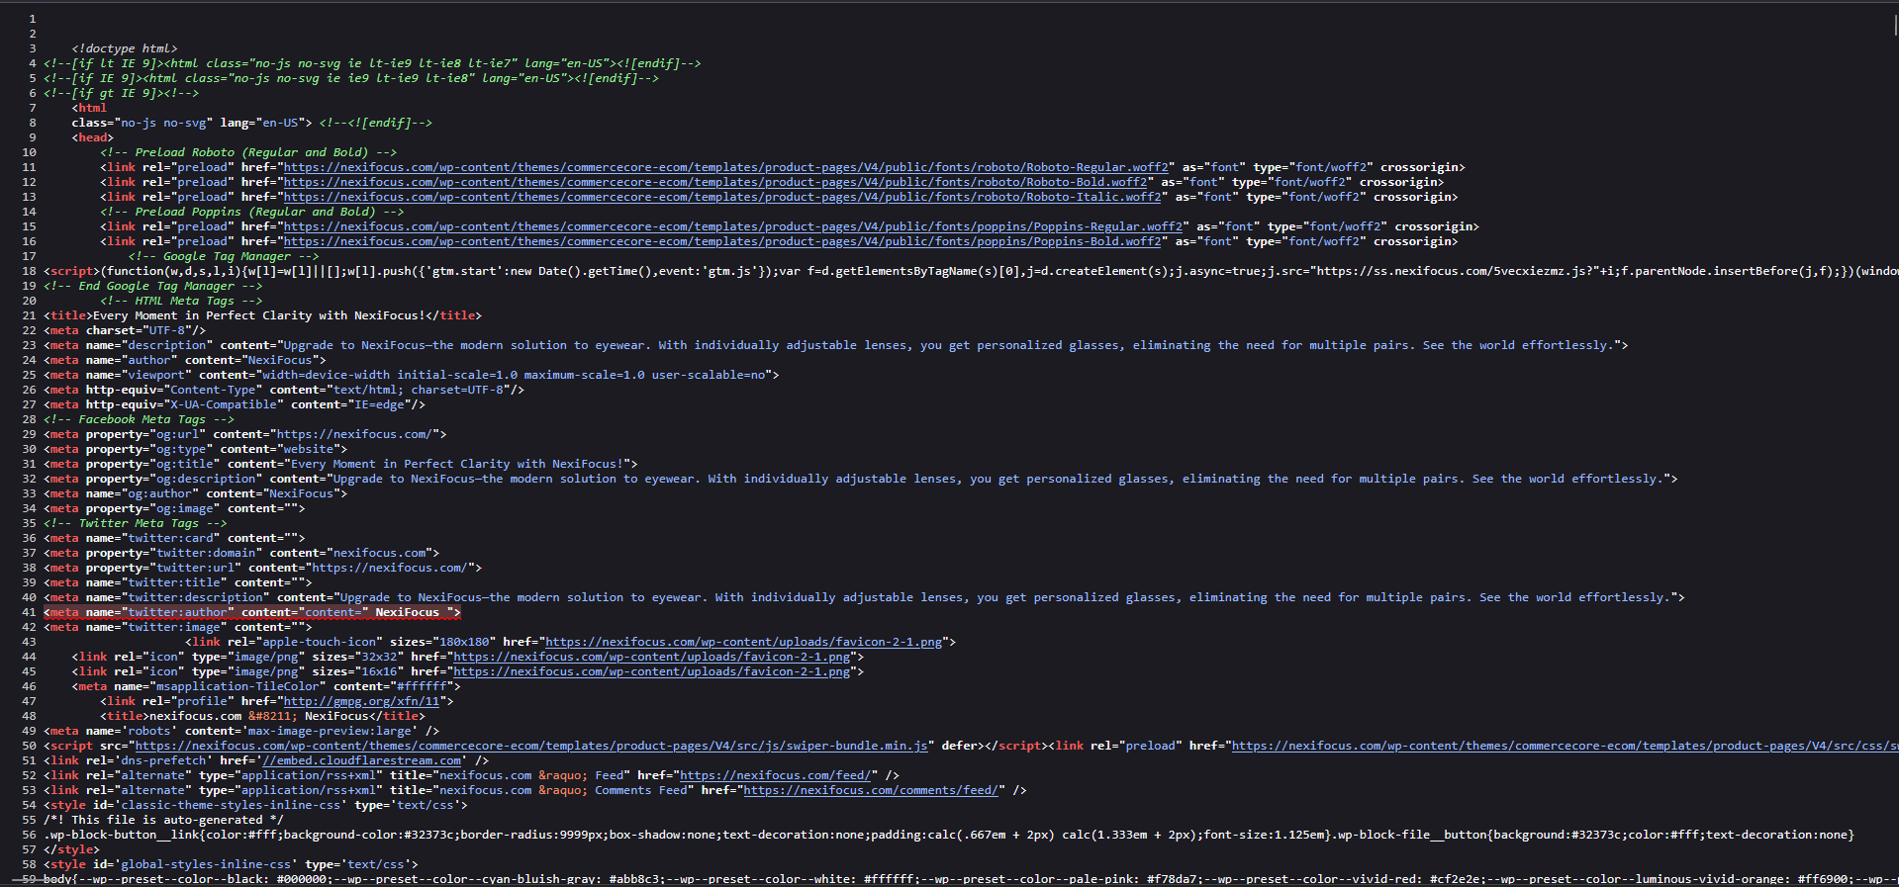Image resolution: width=1899 pixels, height=887 pixels.
Task: Open the Roboto-Italic.woff2 preload link
Action: pyautogui.click(x=722, y=197)
